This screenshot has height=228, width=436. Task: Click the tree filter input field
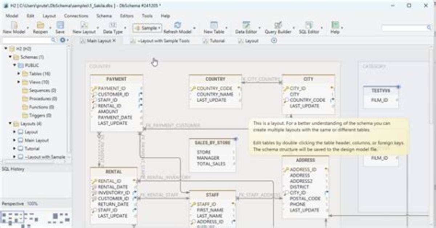pyautogui.click(x=29, y=40)
